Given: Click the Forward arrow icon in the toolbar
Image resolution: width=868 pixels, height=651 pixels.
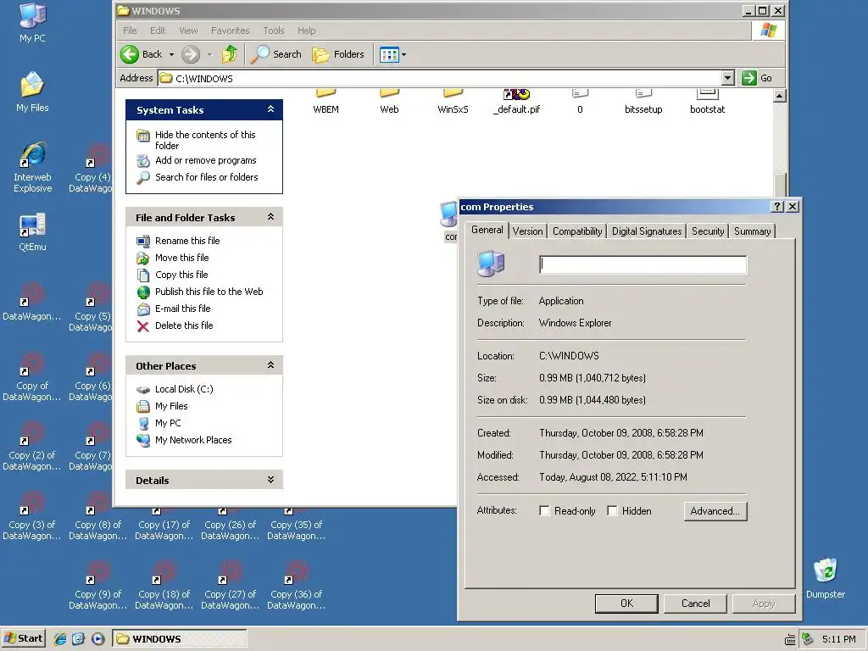Looking at the screenshot, I should [x=191, y=54].
